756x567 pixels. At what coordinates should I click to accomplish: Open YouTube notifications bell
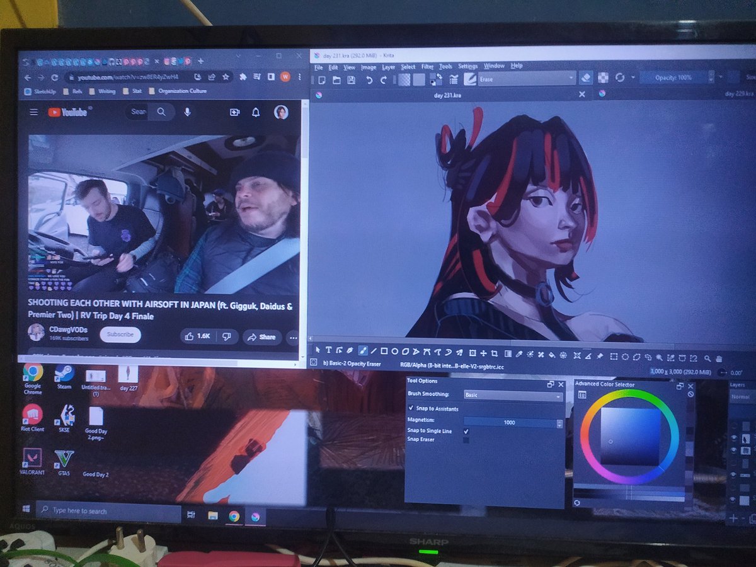(256, 112)
